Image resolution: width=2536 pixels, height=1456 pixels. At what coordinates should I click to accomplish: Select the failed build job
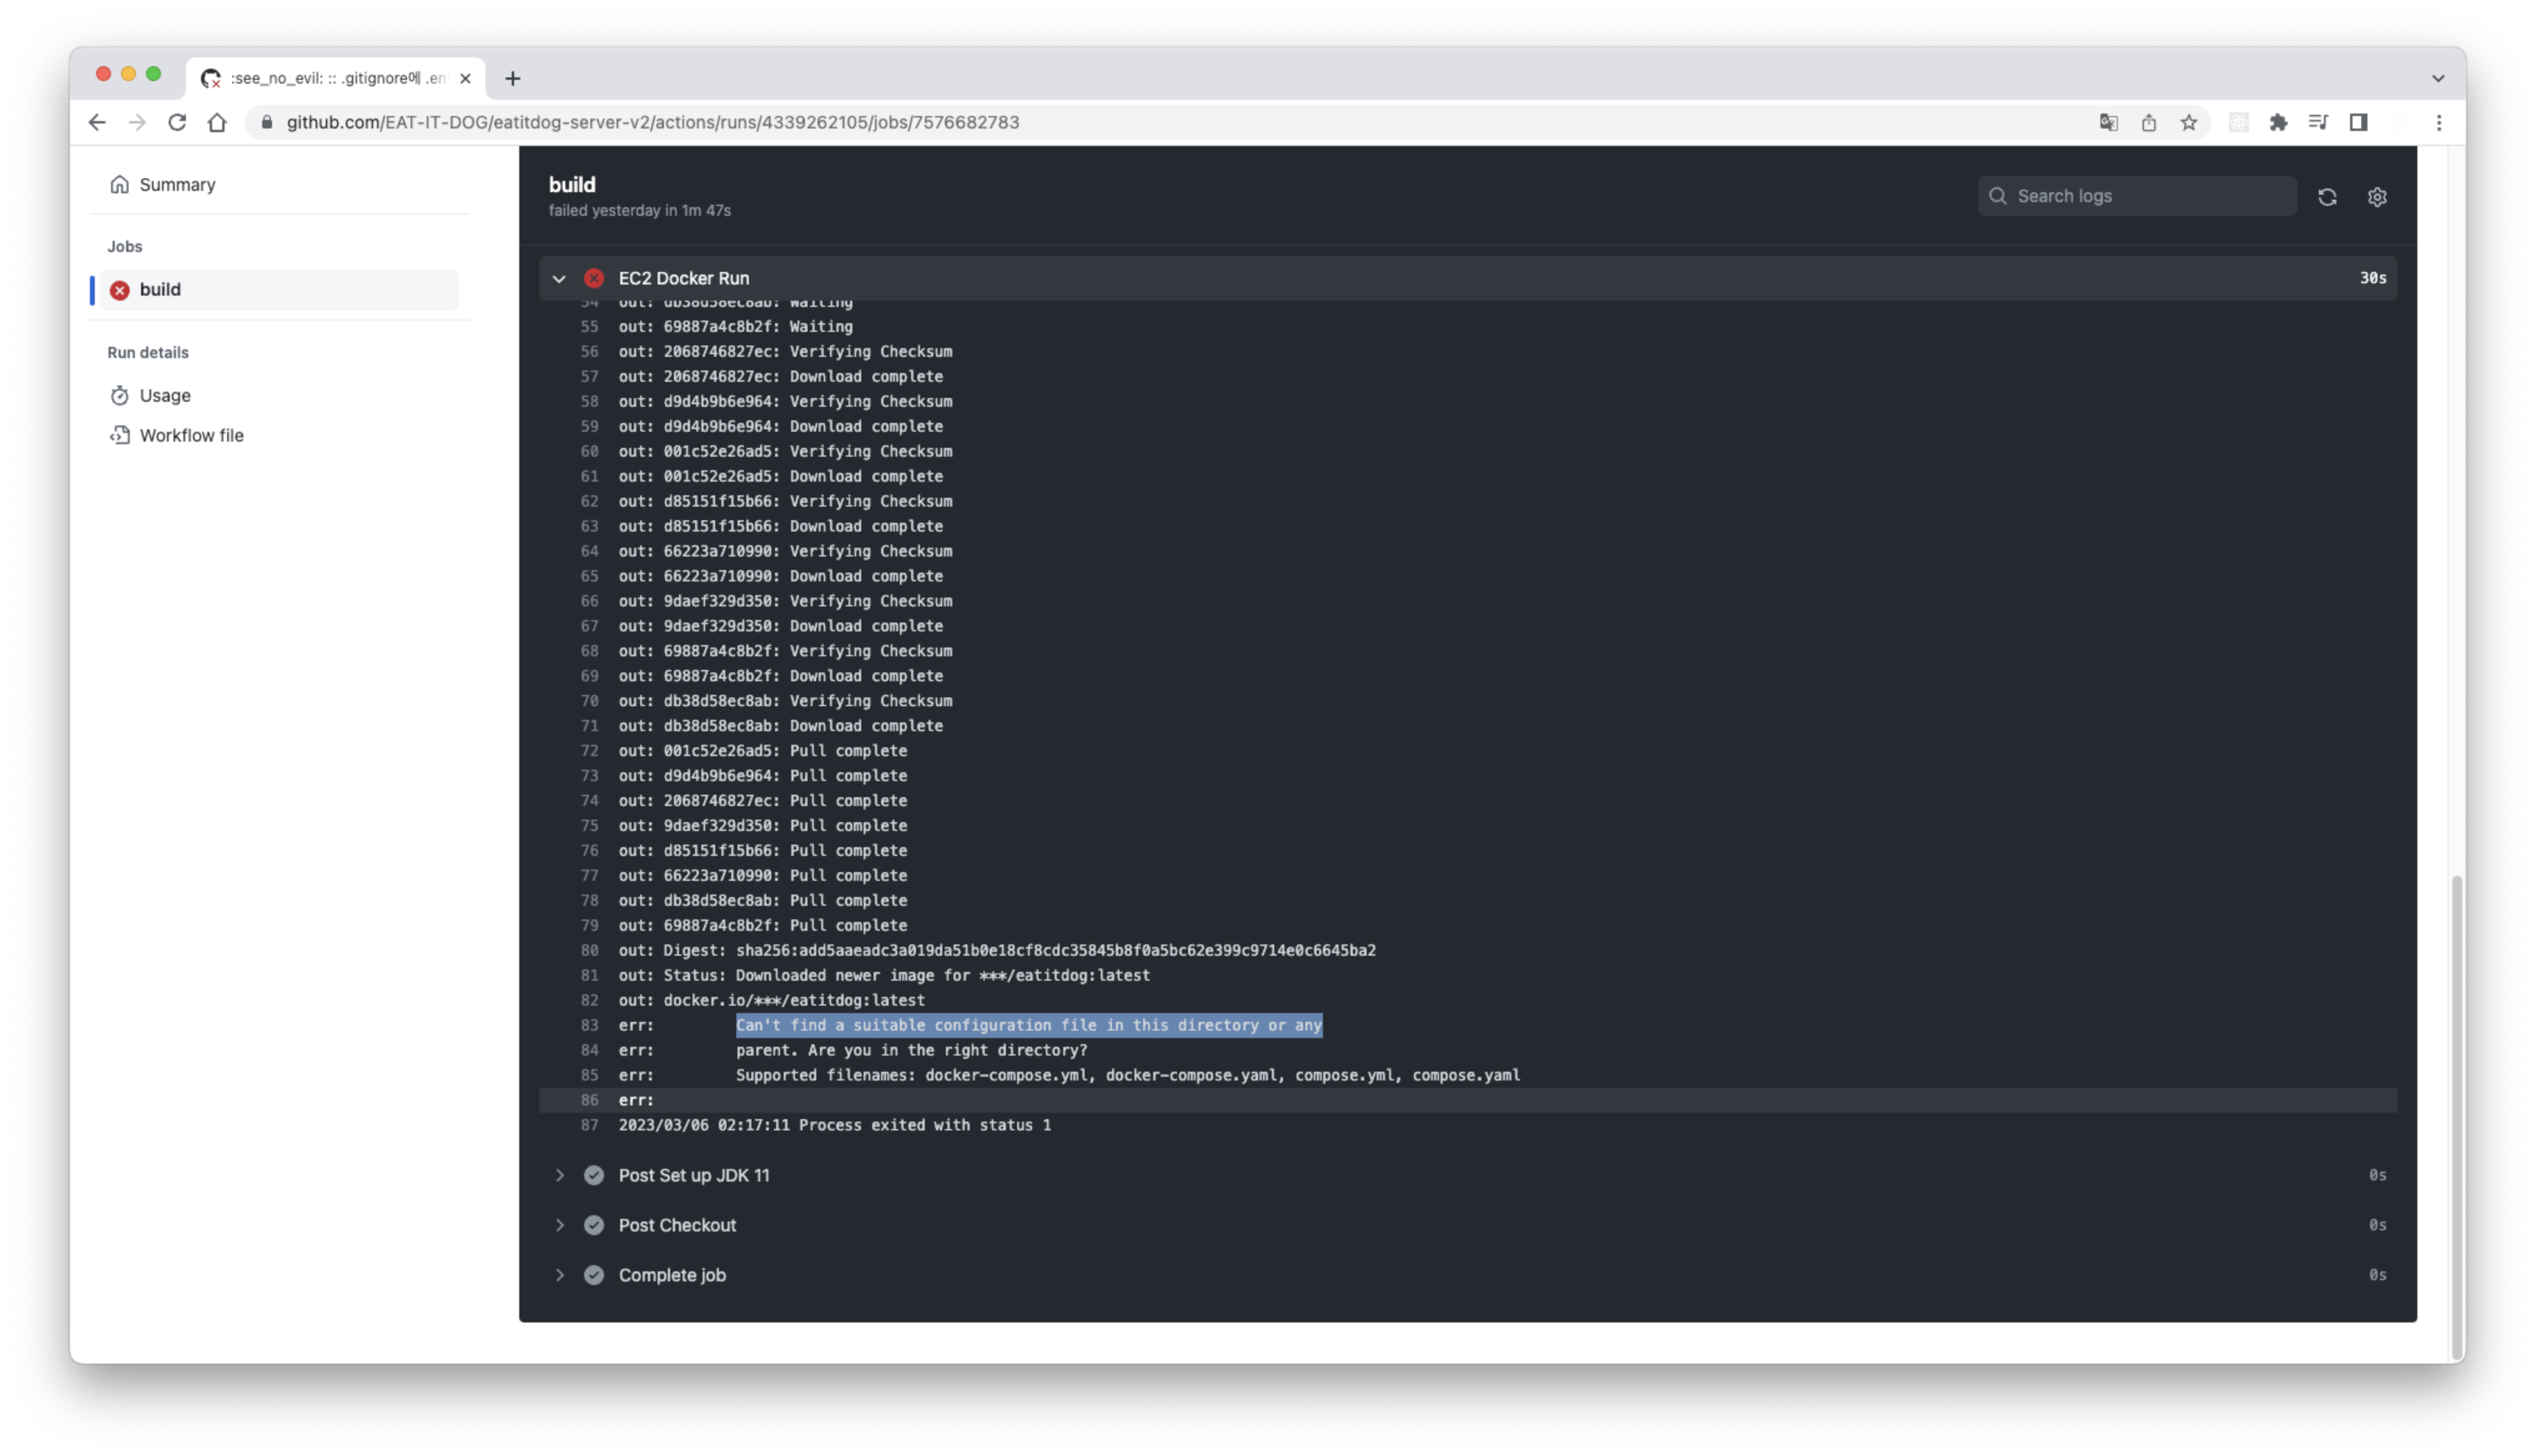[160, 289]
